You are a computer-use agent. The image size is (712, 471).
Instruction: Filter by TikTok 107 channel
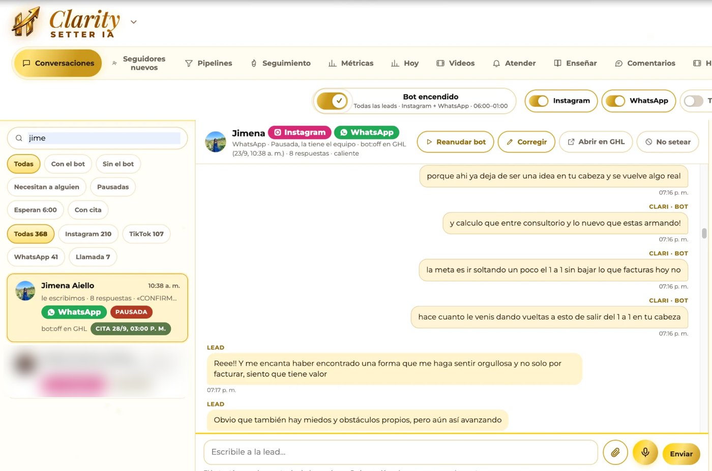pyautogui.click(x=146, y=234)
